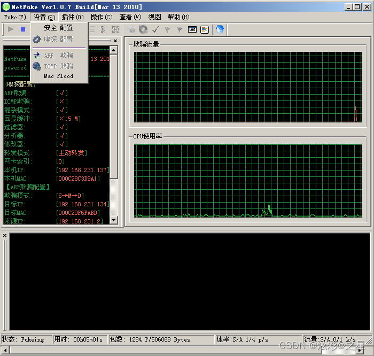Close the left configuration panel
Screen dimensions: 374x356
point(115,41)
